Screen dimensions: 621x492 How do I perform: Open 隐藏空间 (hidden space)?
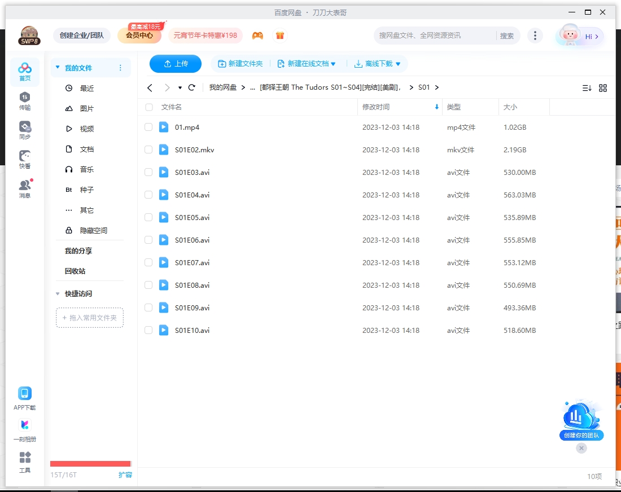(90, 230)
